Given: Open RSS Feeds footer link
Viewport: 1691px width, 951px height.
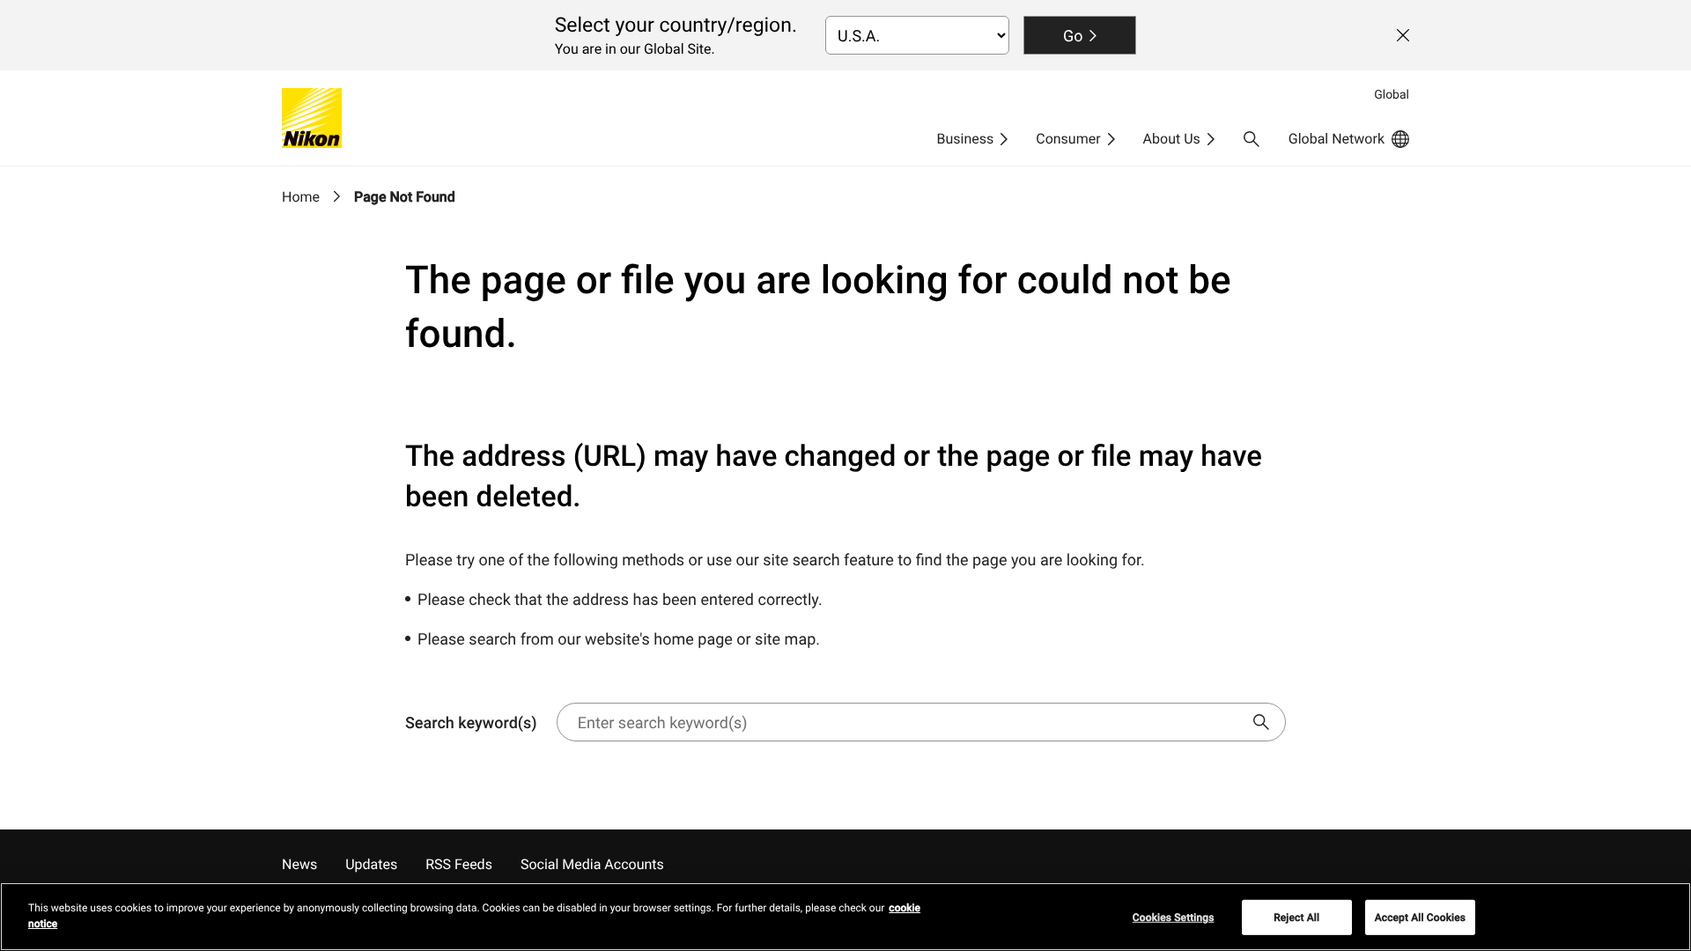Looking at the screenshot, I should (x=458, y=865).
